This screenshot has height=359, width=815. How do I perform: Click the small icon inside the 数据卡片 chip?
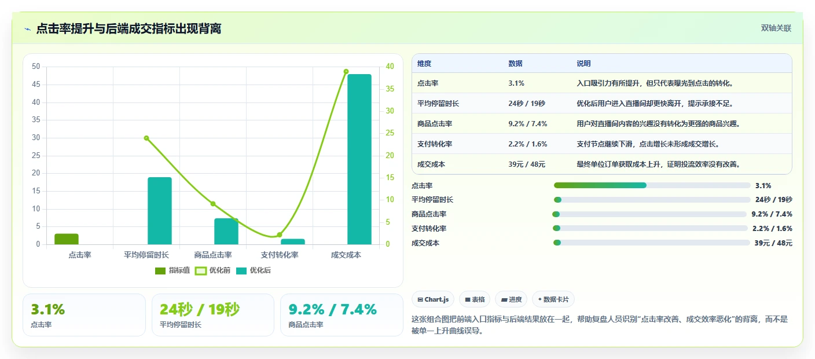click(540, 300)
